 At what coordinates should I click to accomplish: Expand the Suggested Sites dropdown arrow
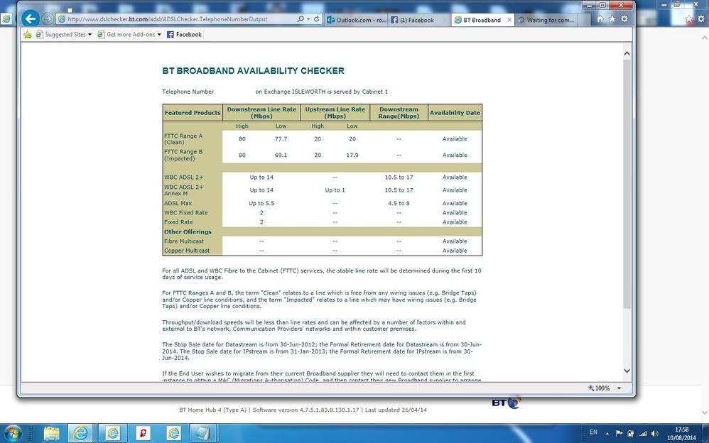click(x=90, y=35)
